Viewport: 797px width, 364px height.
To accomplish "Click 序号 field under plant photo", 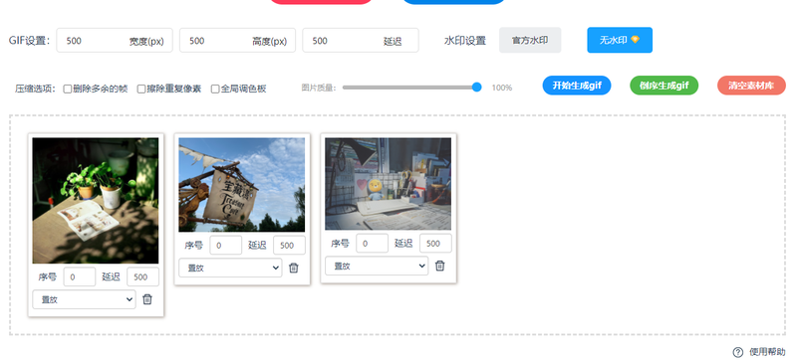I will coord(80,276).
